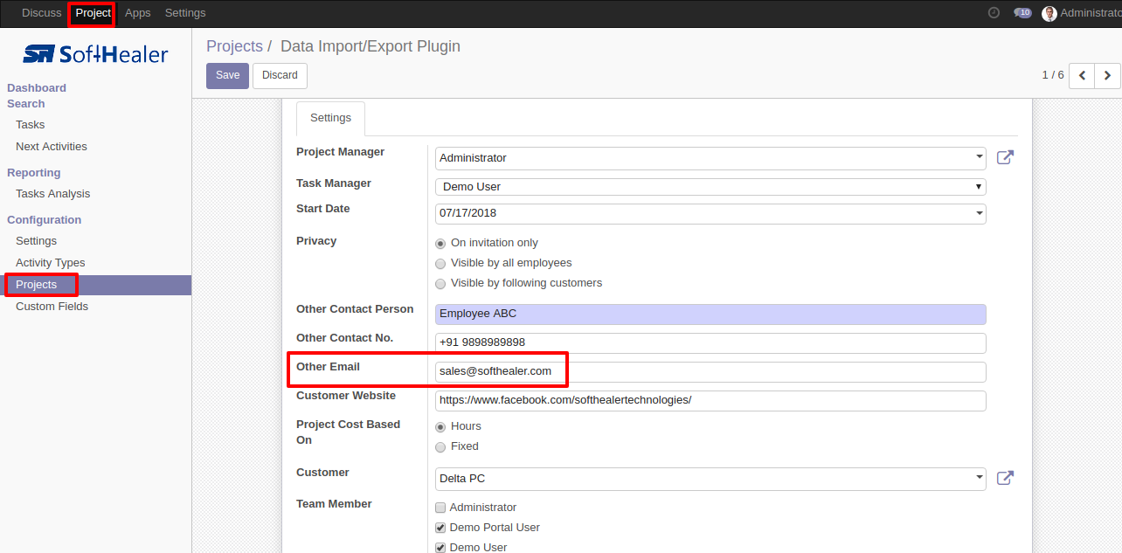
Task: Select Visible by all employees option
Action: tap(440, 264)
